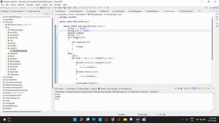This screenshot has width=219, height=123.
Task: Click Collapse All in Project Explorer
Action: tap(44, 14)
